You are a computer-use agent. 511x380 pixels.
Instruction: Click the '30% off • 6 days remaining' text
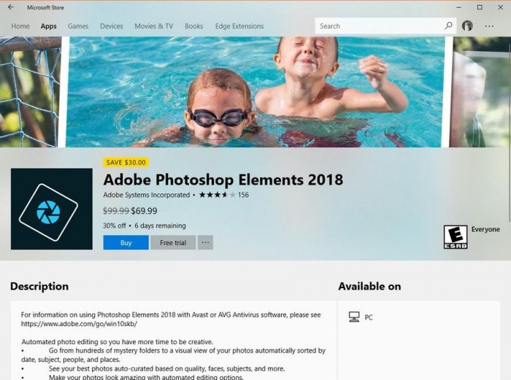pyautogui.click(x=145, y=225)
